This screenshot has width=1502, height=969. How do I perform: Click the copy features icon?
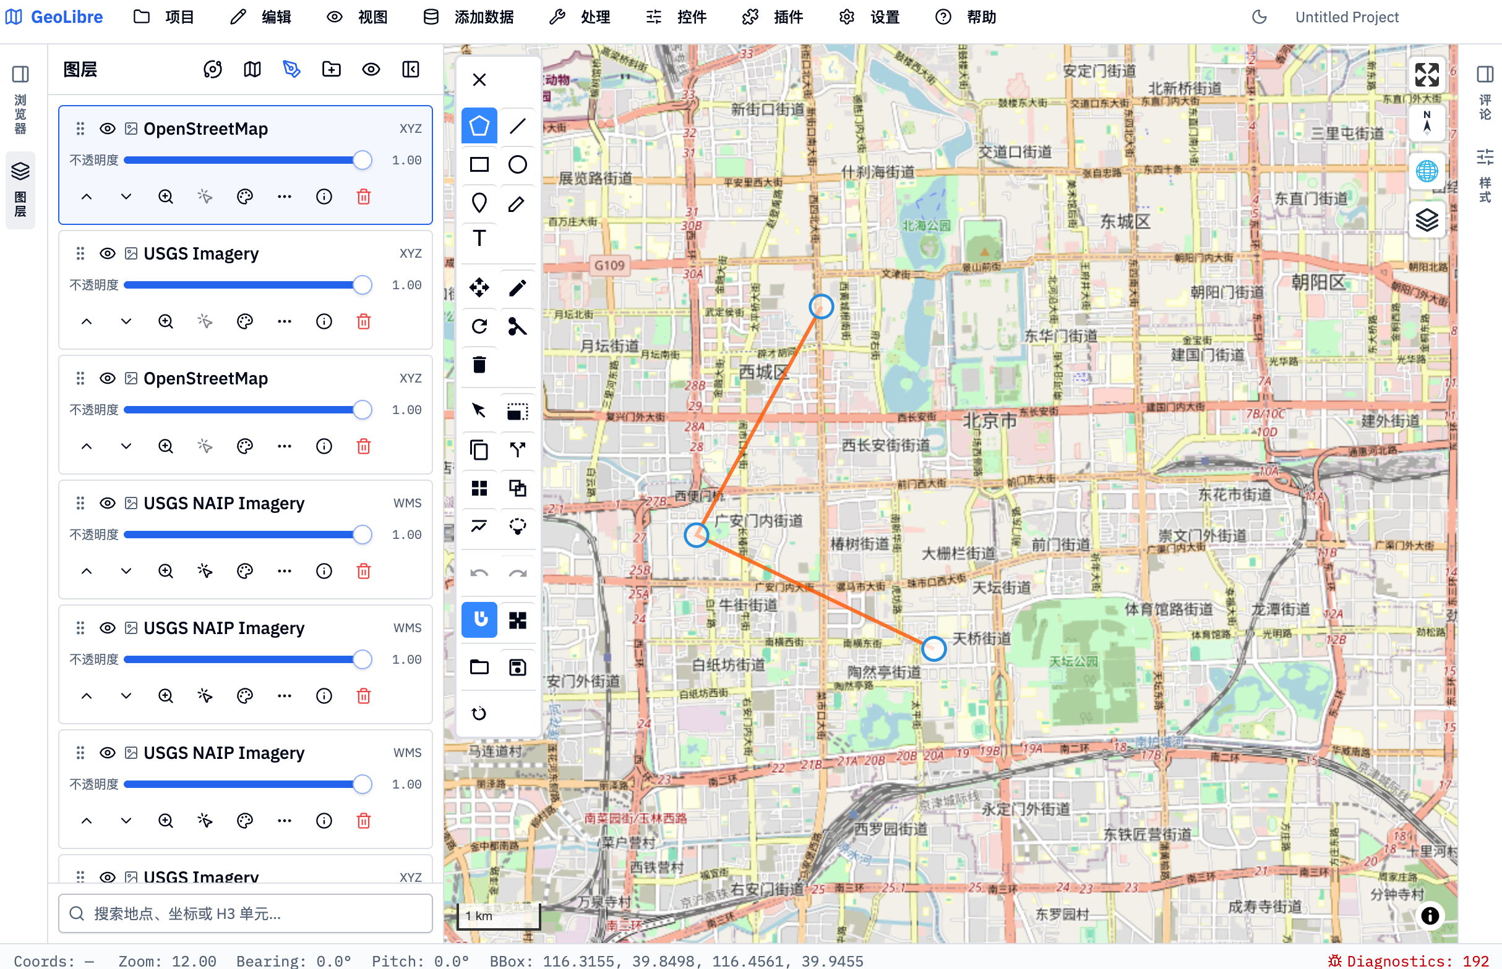click(479, 450)
